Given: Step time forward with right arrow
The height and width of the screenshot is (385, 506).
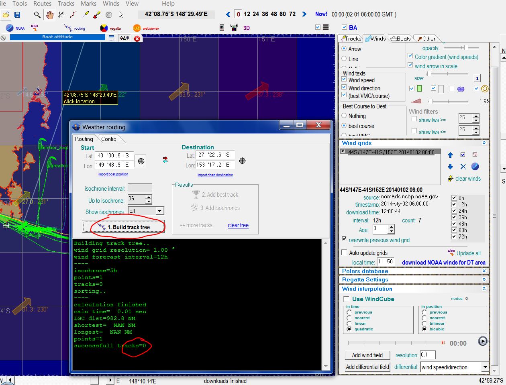Looking at the screenshot, I should (304, 14).
